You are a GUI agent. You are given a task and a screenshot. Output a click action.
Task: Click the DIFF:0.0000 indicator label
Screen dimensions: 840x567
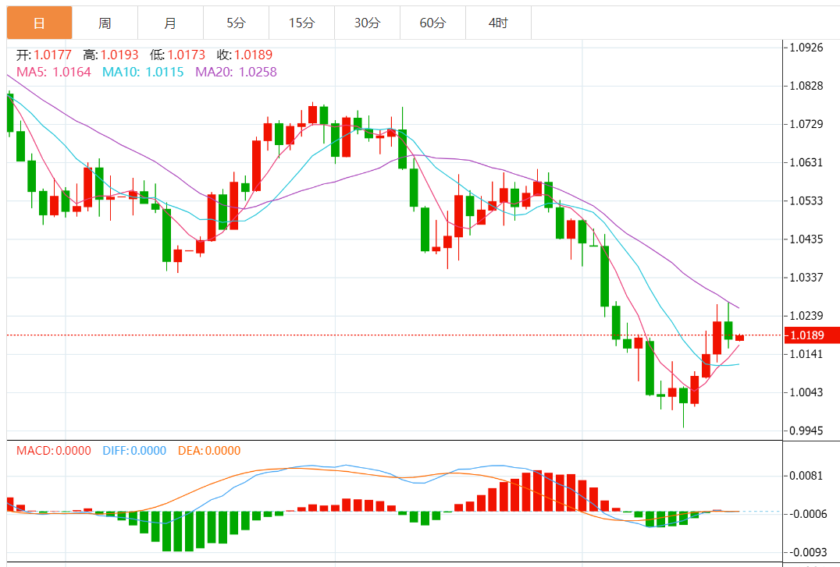134,451
